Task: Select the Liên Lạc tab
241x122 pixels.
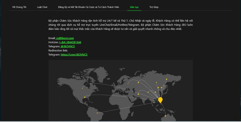Action: [x=134, y=7]
